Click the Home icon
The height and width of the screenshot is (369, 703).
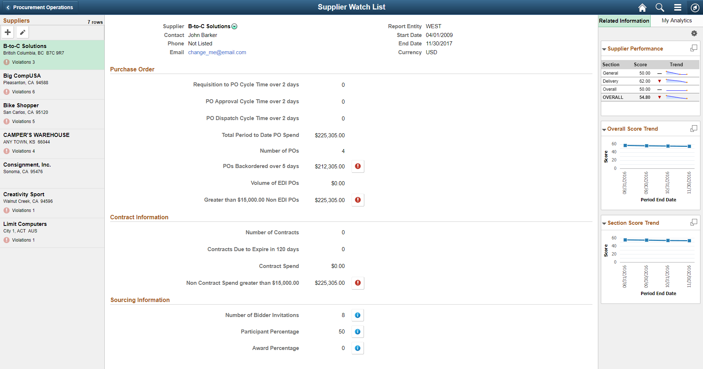tap(643, 7)
